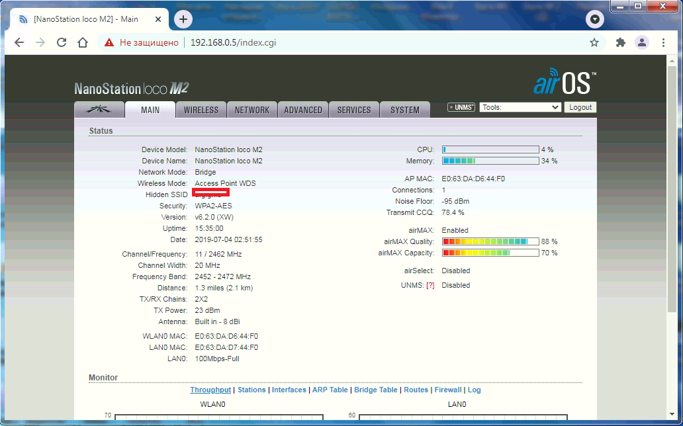Bookmark this page with the star icon

click(x=594, y=42)
